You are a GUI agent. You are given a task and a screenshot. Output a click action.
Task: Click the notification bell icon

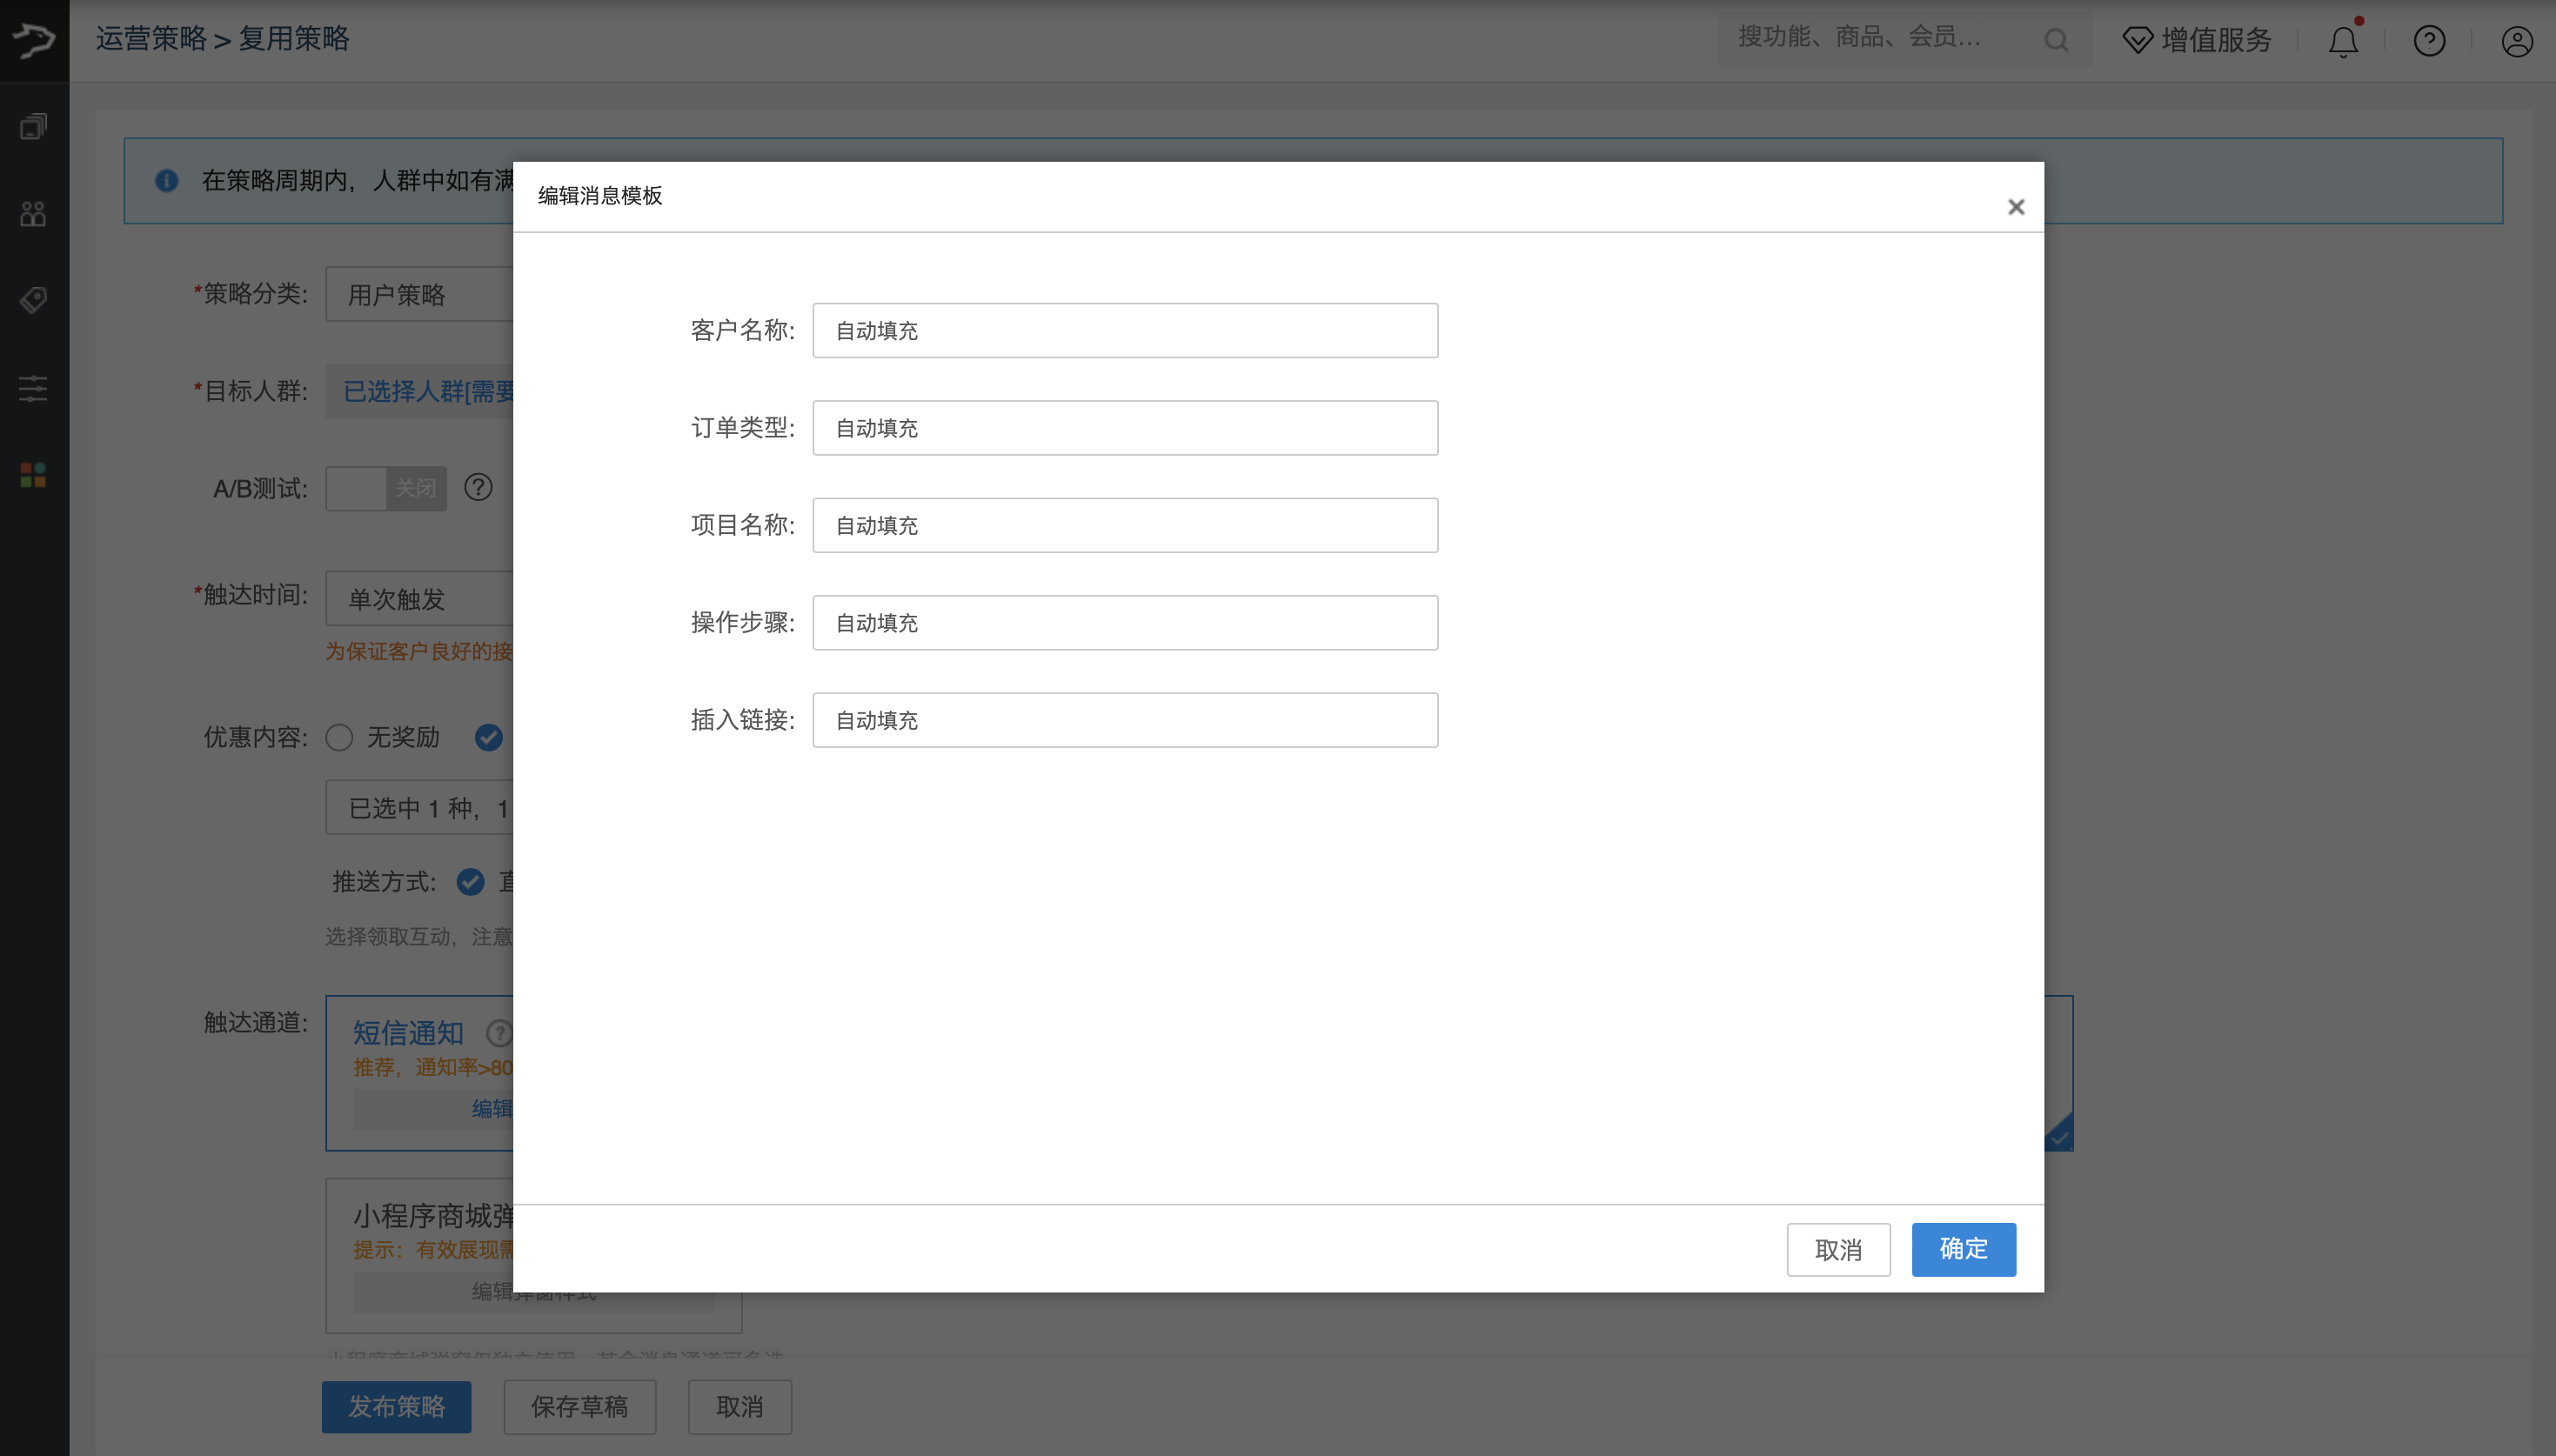tap(2342, 41)
